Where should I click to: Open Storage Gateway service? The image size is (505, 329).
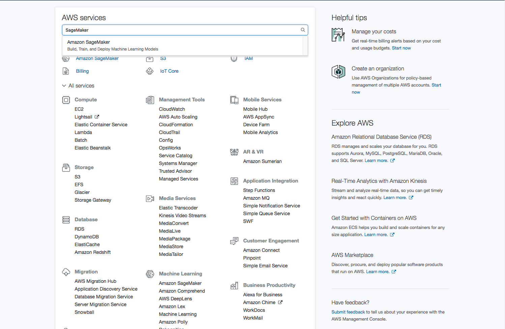pyautogui.click(x=93, y=200)
